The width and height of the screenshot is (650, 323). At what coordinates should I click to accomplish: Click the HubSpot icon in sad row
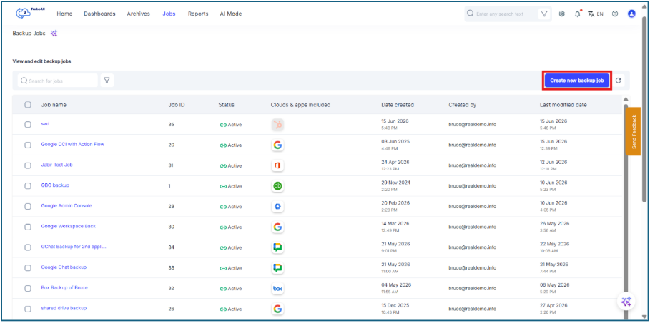click(277, 125)
